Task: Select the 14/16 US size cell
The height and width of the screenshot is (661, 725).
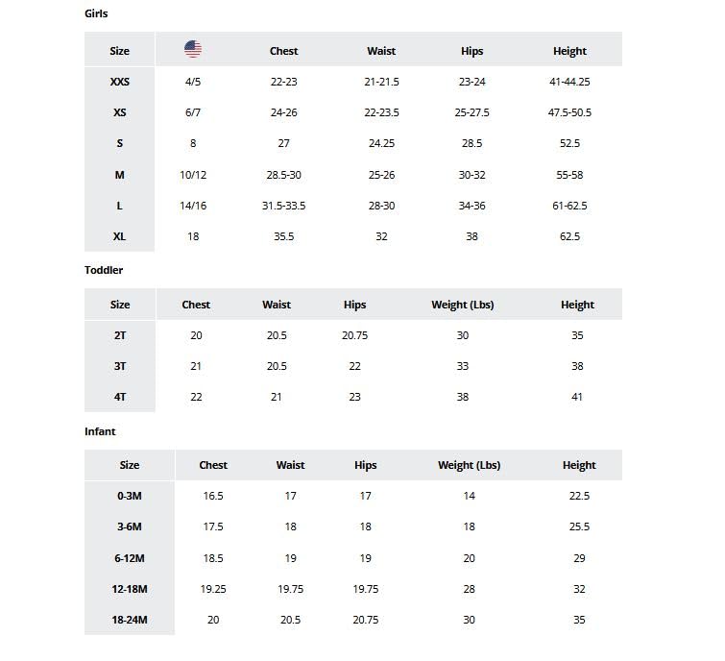Action: click(x=193, y=206)
